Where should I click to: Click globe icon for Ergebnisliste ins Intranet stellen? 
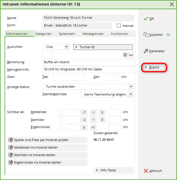click(x=11, y=162)
